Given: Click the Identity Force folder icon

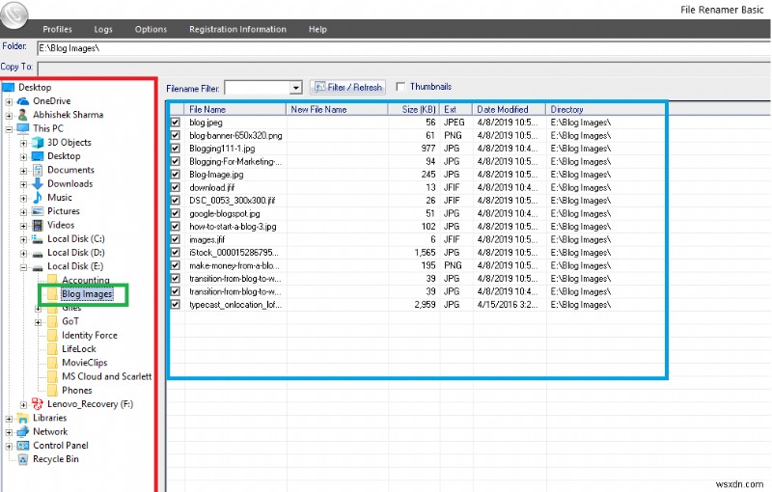Looking at the screenshot, I should [53, 335].
